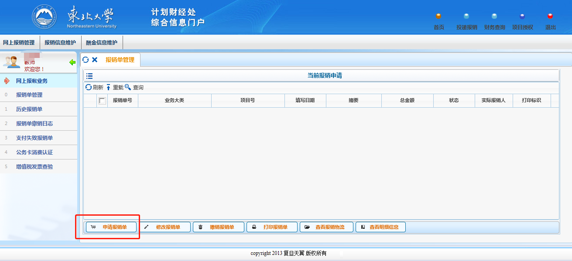Viewport: 572px width, 261px height.
Task: Open 投递报销 from the top navigation
Action: (466, 27)
